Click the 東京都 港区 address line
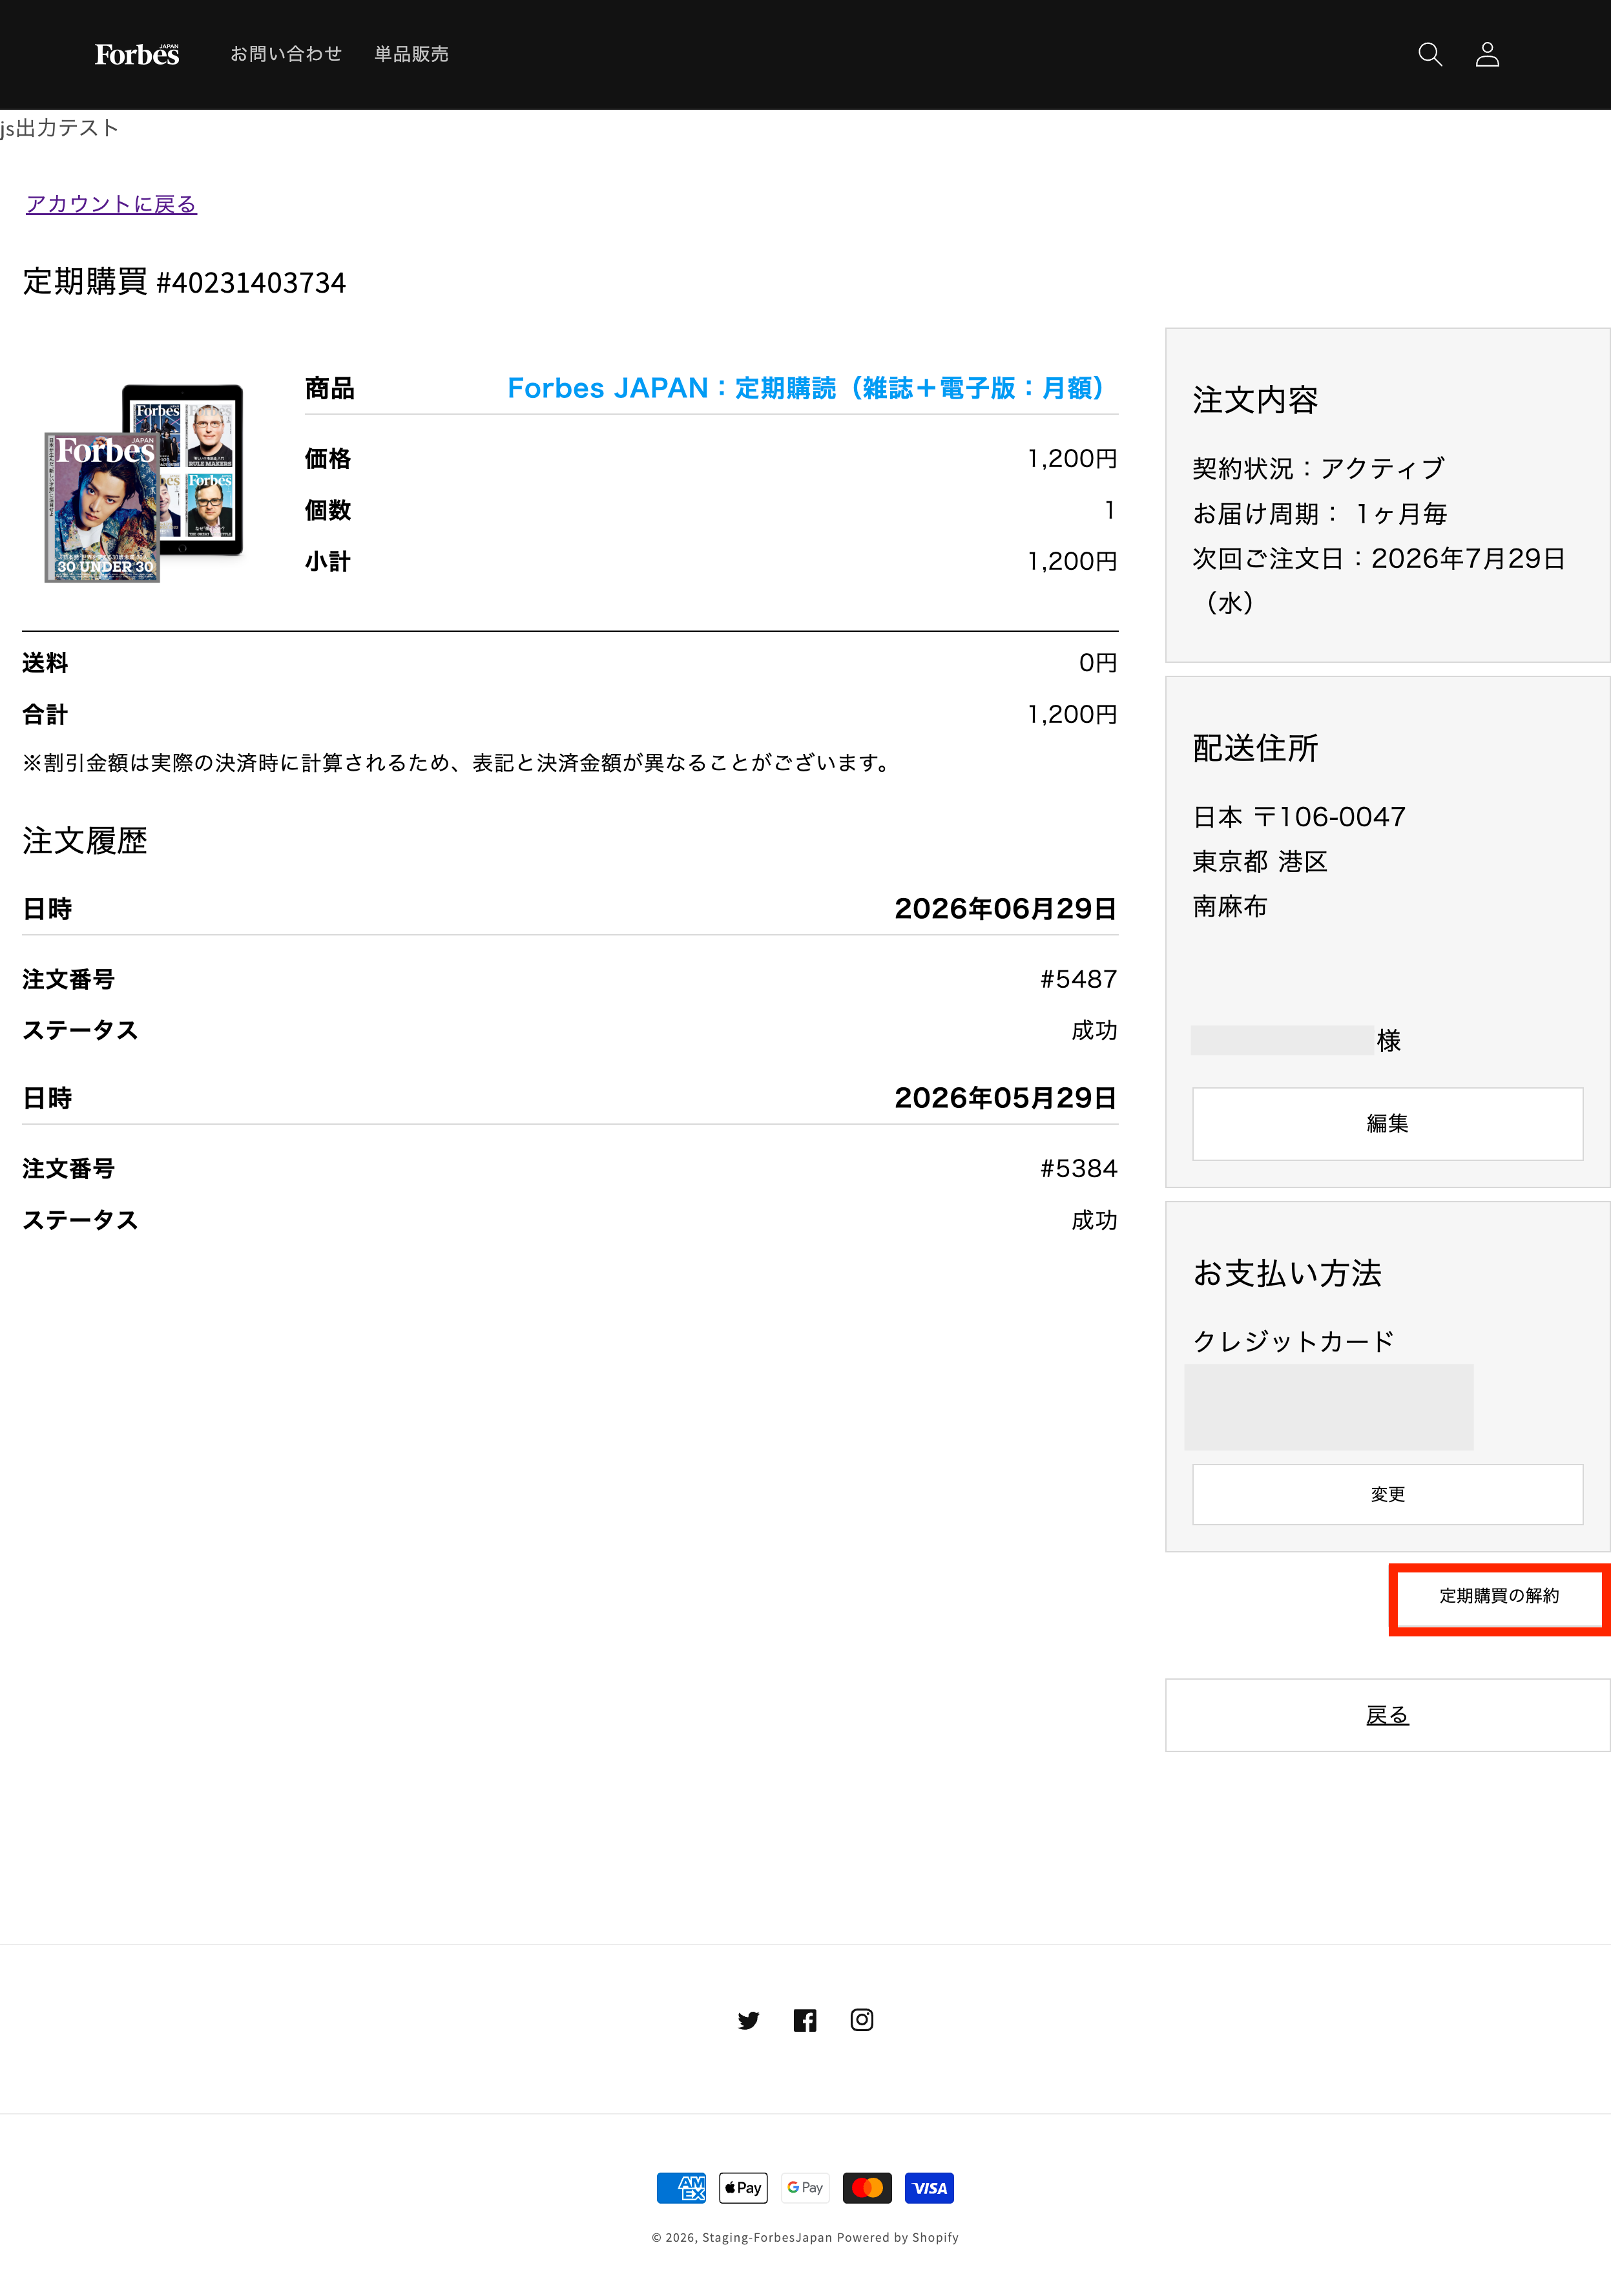Viewport: 1611px width, 2296px height. (x=1260, y=862)
